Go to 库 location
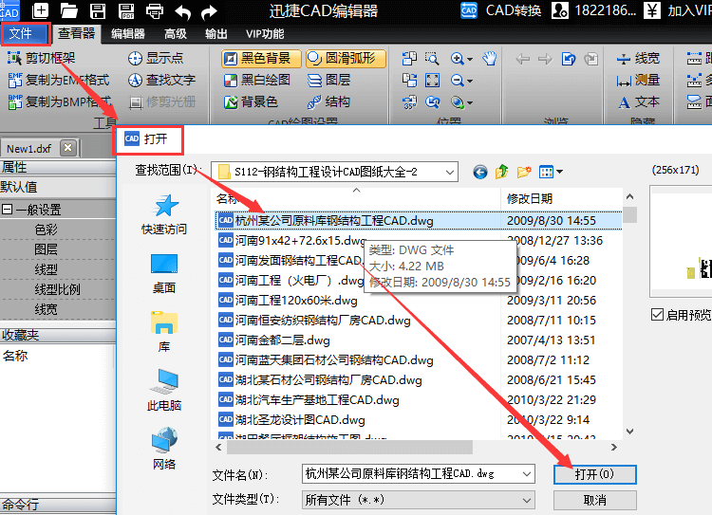The width and height of the screenshot is (712, 515). (164, 332)
